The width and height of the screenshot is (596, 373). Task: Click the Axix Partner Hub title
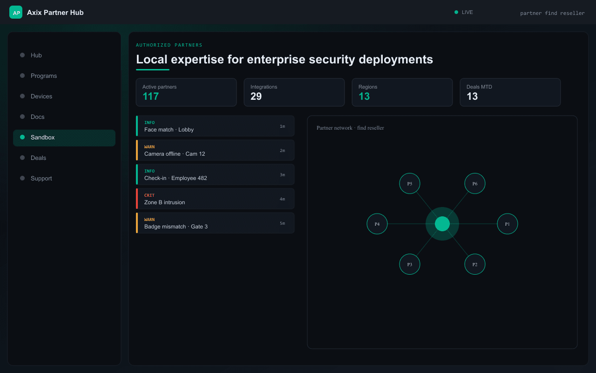(55, 13)
